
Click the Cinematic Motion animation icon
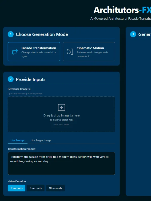tap(70, 52)
